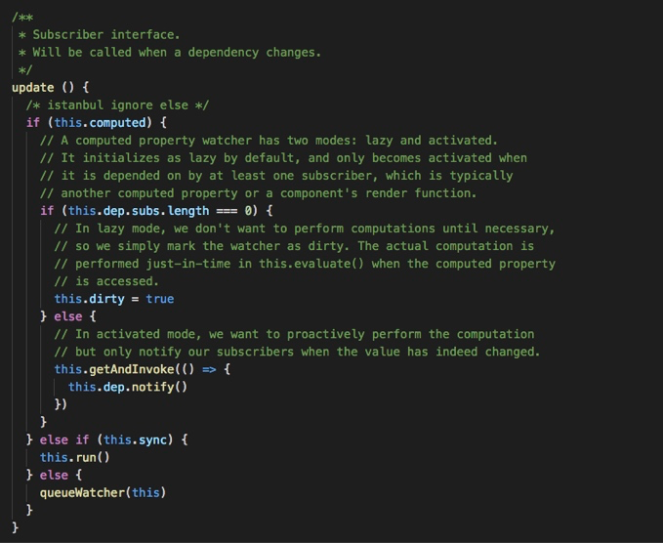Image resolution: width=663 pixels, height=543 pixels.
Task: Click the '===' operator
Action: 227,211
